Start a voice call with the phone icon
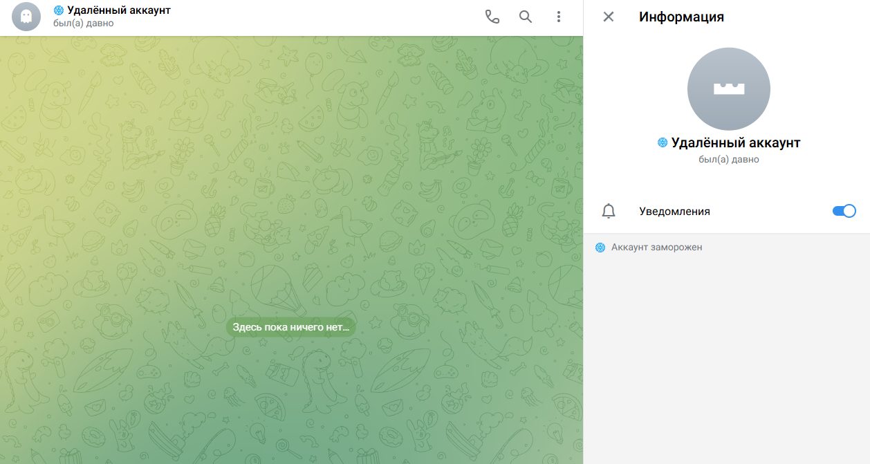 point(492,17)
